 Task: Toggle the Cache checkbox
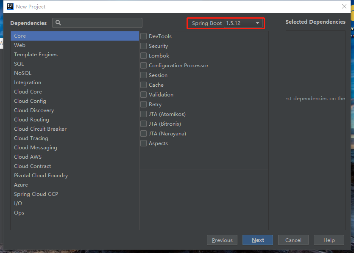(144, 85)
